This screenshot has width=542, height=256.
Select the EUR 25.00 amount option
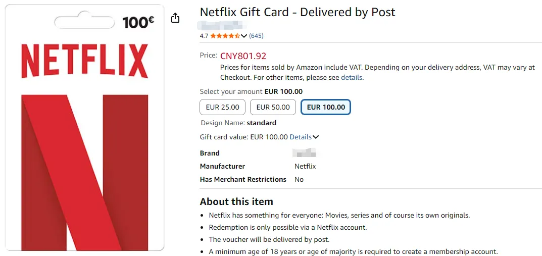pos(223,107)
